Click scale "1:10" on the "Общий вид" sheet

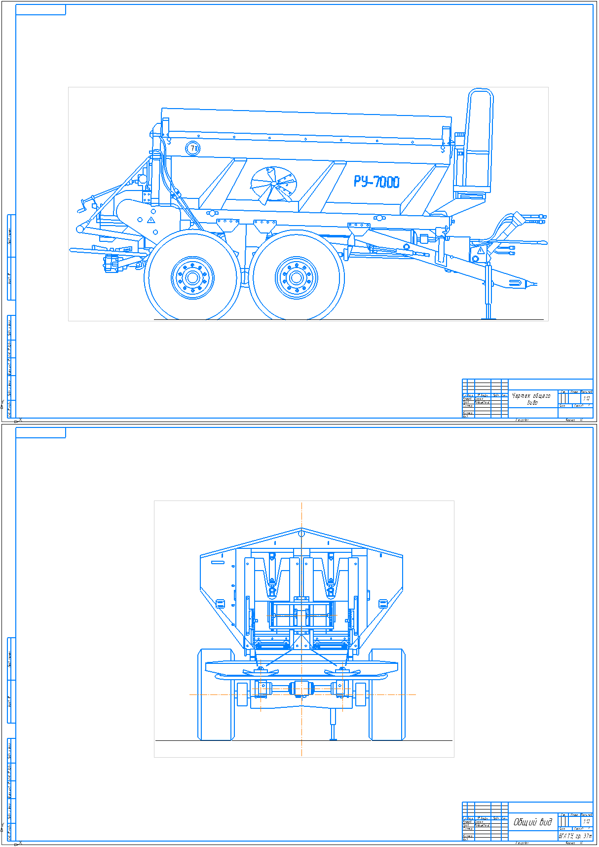[x=587, y=821]
